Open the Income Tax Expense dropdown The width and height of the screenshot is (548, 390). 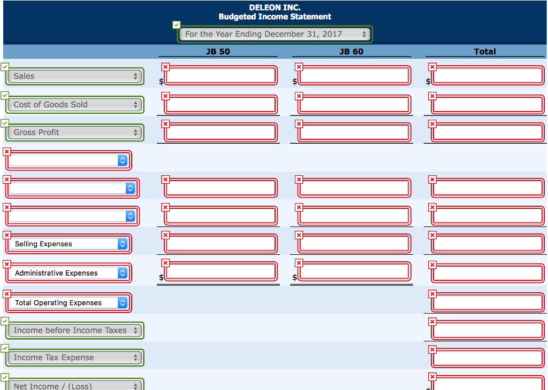point(75,357)
